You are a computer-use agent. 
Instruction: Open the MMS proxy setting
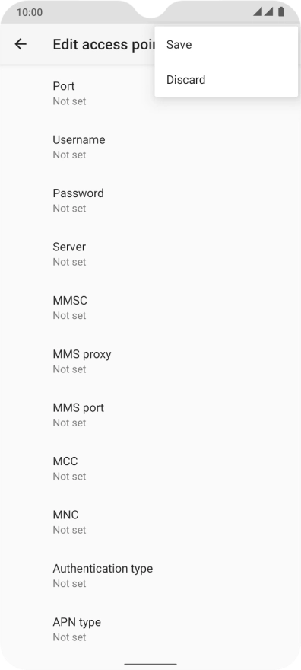[x=150, y=361]
